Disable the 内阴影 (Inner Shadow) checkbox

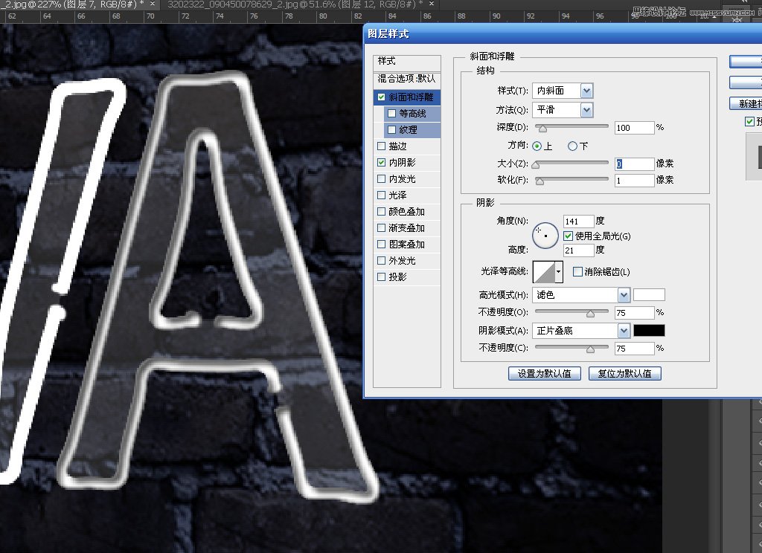pyautogui.click(x=382, y=163)
